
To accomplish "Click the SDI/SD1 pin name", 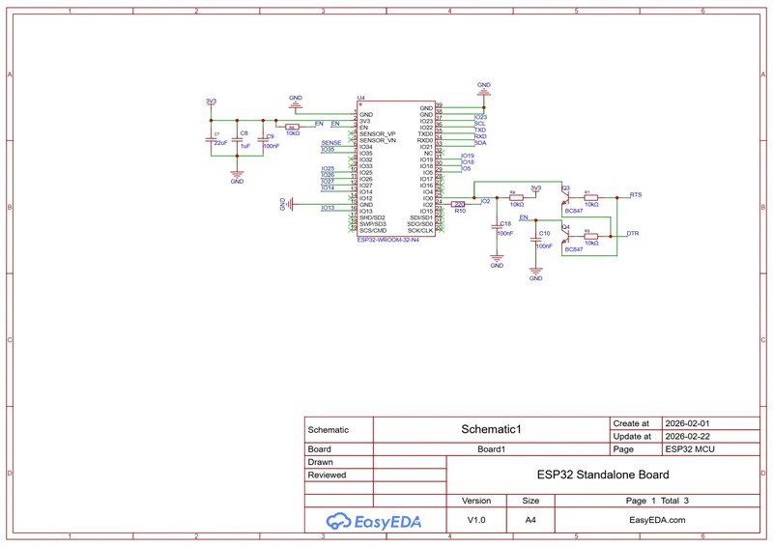I will (x=421, y=217).
